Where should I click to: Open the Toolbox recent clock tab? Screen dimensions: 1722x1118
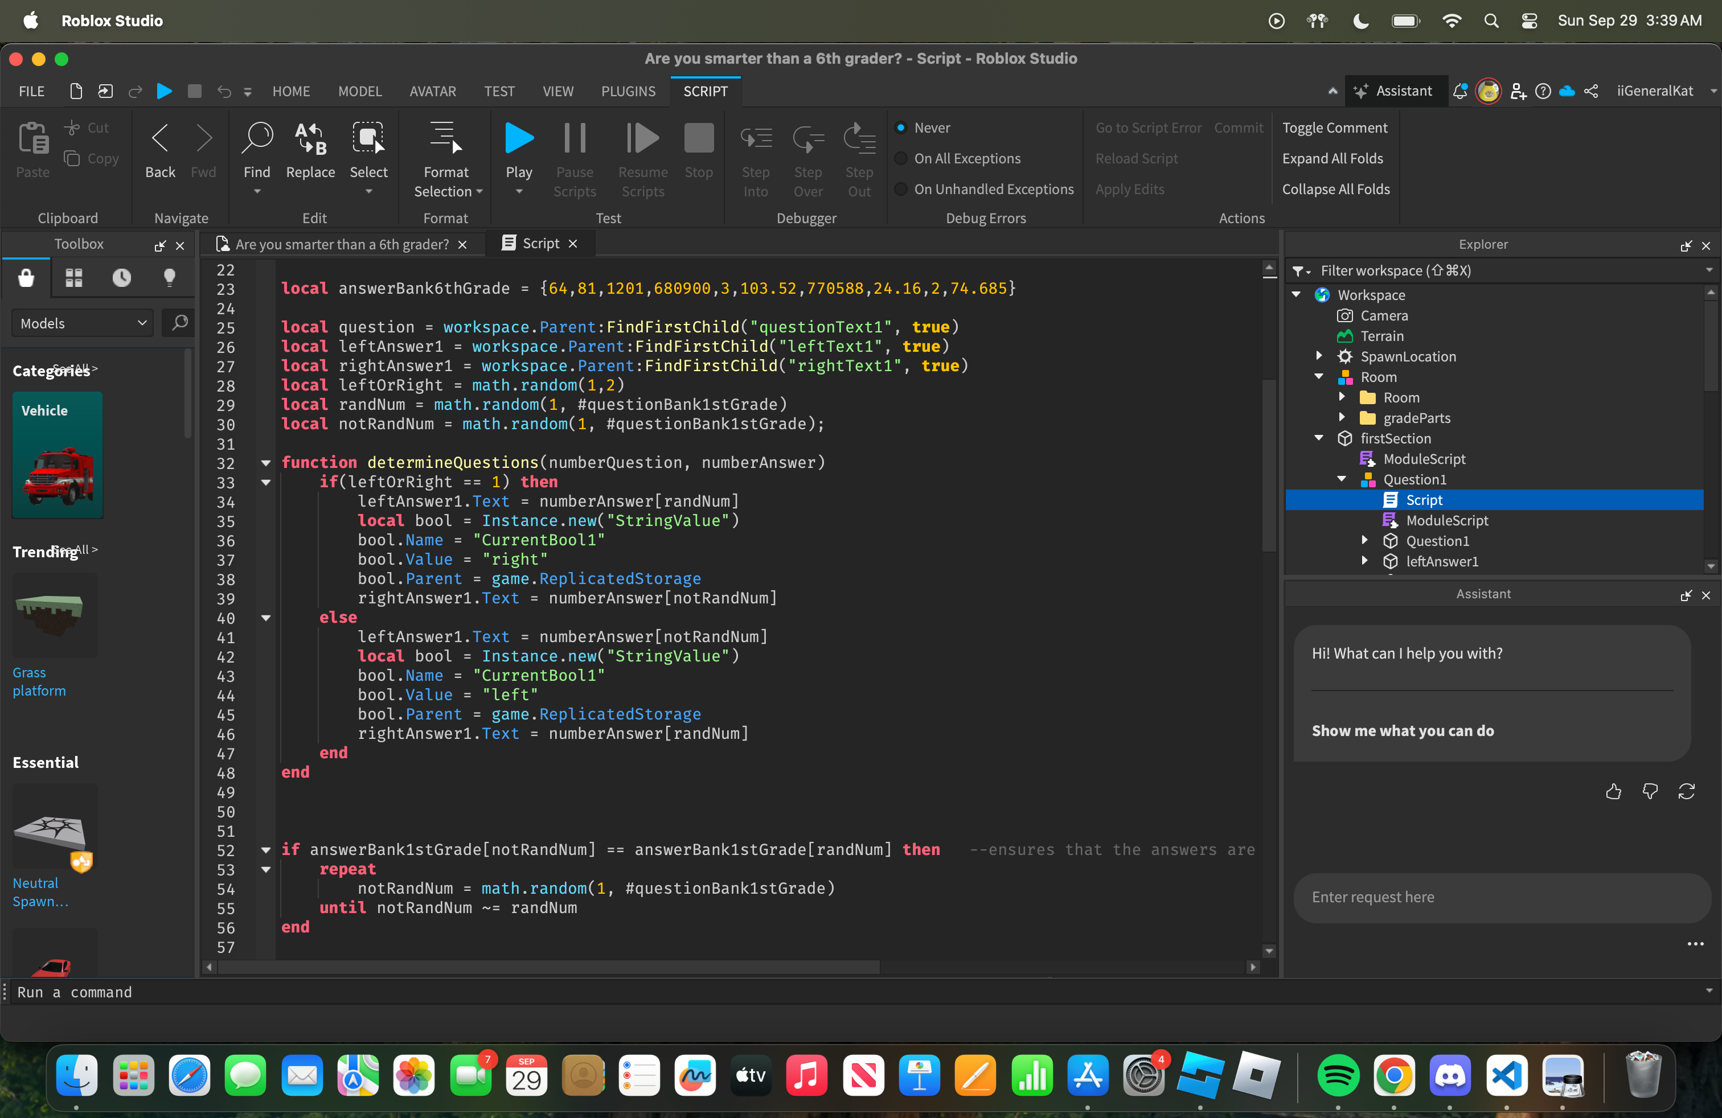(x=121, y=278)
